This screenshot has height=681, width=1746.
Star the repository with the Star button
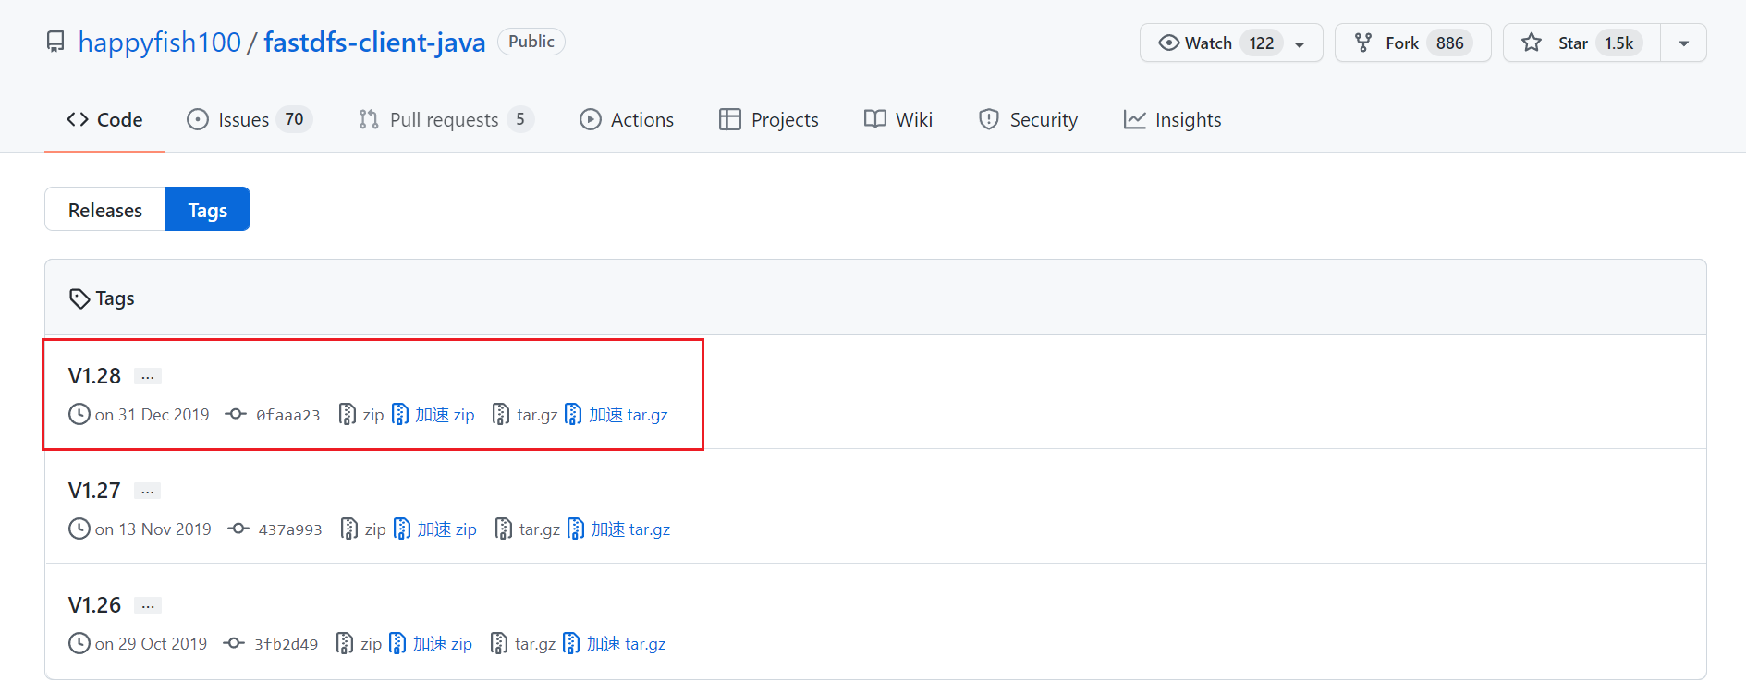point(1582,43)
